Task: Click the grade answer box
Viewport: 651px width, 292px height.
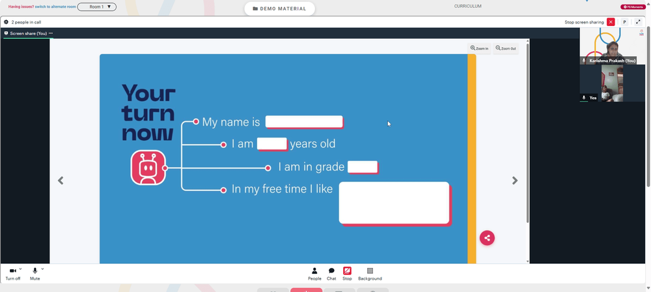Action: point(363,167)
